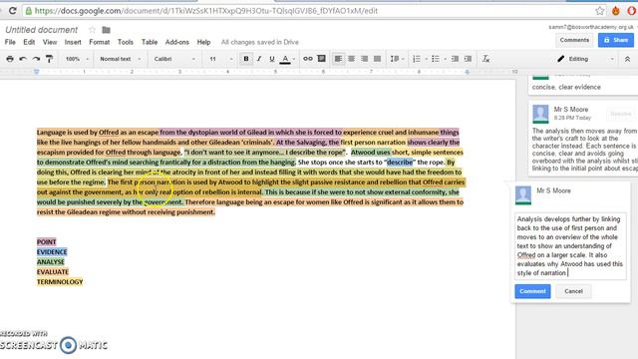Open the View menu
Image resolution: width=638 pixels, height=359 pixels.
coord(50,42)
